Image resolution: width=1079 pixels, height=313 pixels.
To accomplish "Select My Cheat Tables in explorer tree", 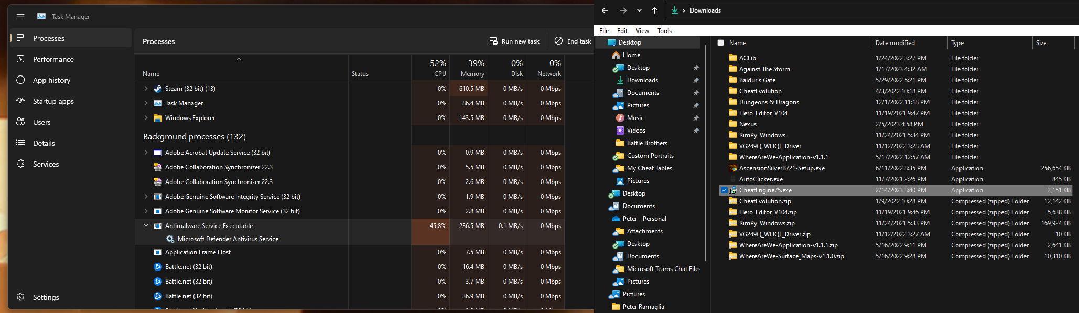I will (x=649, y=168).
